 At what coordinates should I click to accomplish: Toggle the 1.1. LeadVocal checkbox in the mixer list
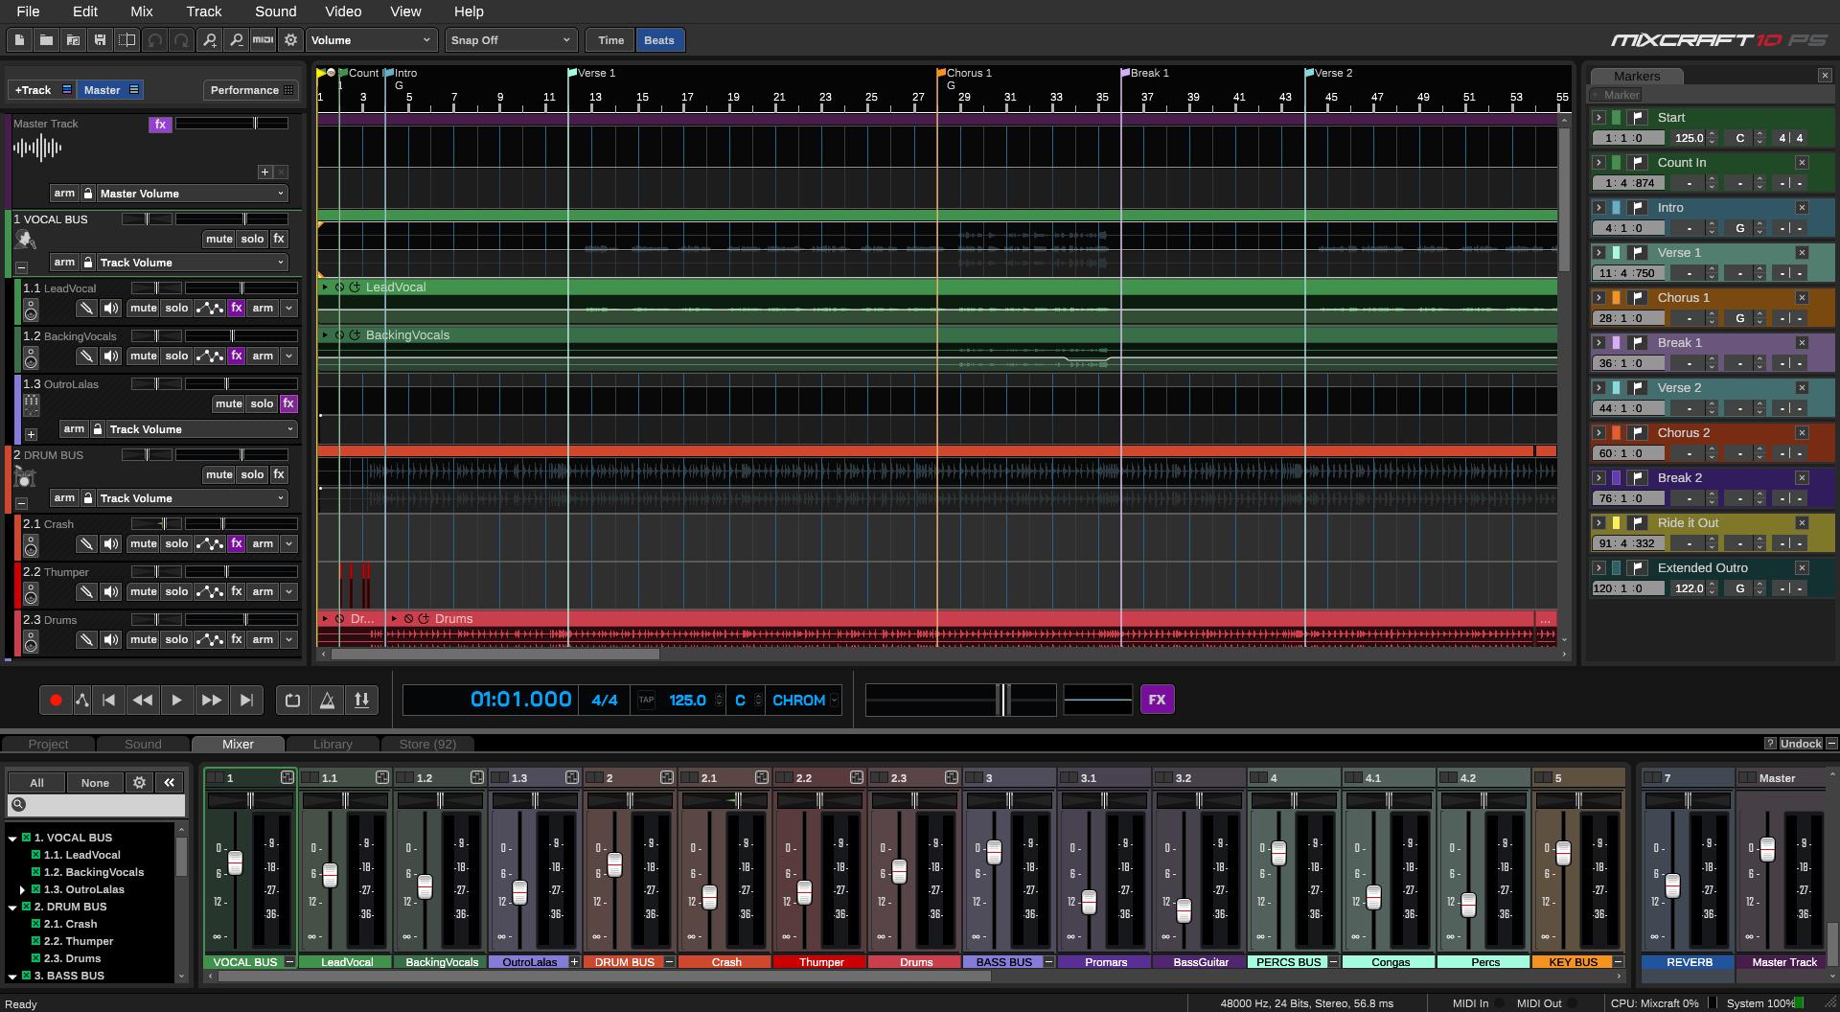pos(35,855)
